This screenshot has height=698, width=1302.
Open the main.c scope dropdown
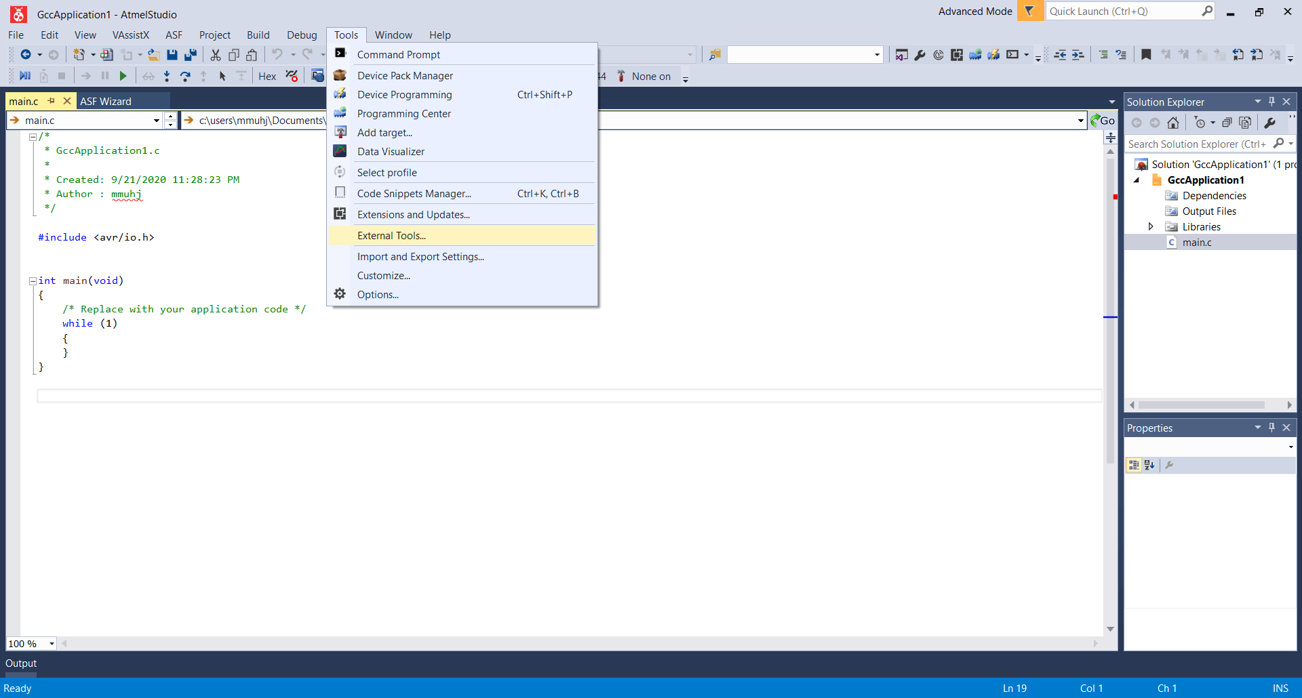[157, 121]
